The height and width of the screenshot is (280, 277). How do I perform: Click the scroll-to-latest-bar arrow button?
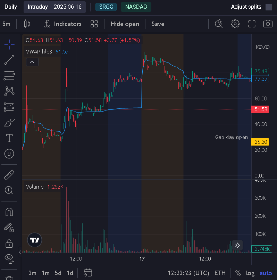point(237,245)
